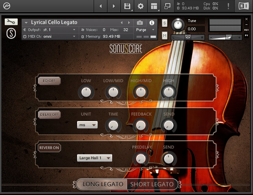Click the Tune knob
253x195 pixels.
click(x=178, y=25)
